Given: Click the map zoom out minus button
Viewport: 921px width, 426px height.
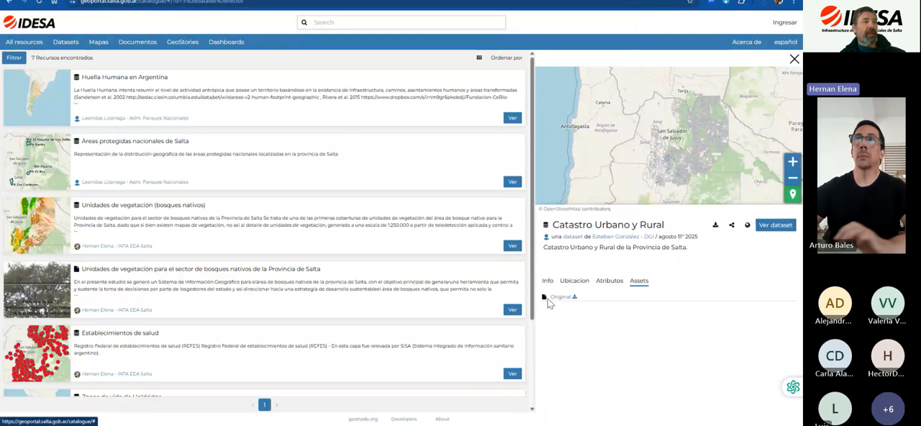Looking at the screenshot, I should (792, 178).
